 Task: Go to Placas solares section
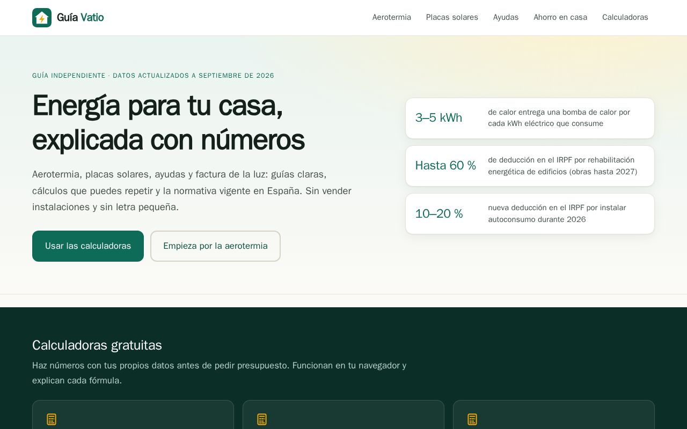coord(452,17)
